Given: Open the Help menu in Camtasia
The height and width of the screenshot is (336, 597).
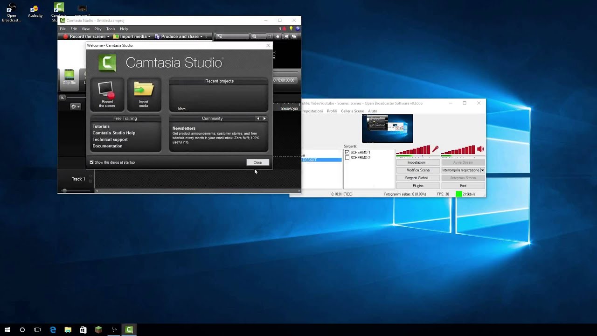Looking at the screenshot, I should click(x=124, y=29).
